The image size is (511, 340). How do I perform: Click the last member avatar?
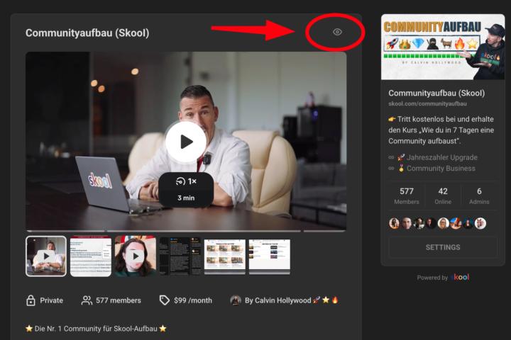[x=480, y=224]
